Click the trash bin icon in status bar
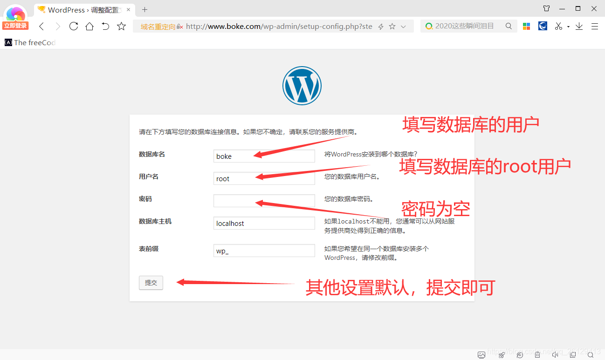The image size is (605, 360). point(537,355)
